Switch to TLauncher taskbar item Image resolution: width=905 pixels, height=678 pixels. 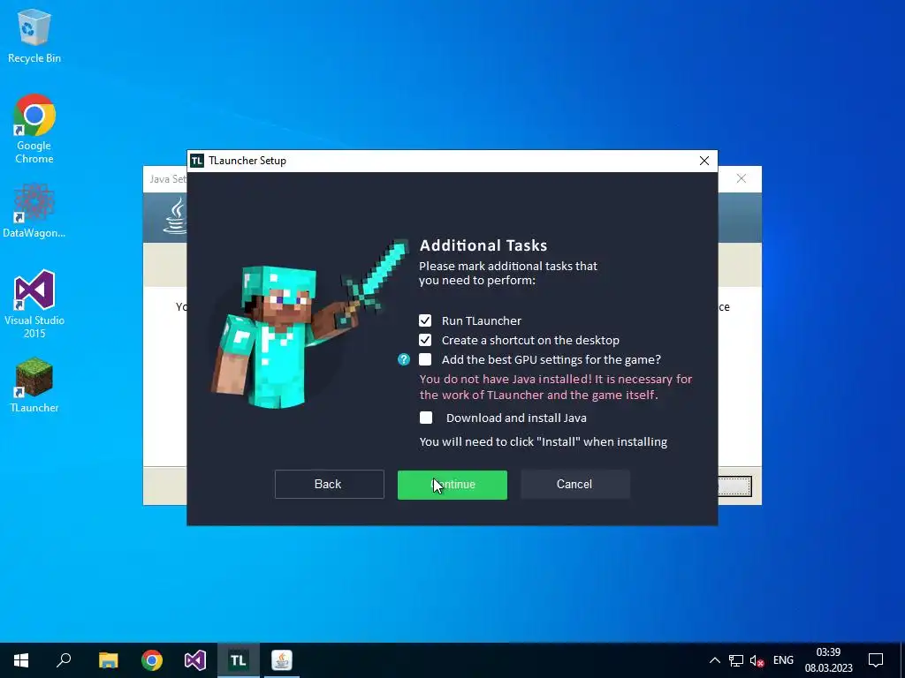239,660
